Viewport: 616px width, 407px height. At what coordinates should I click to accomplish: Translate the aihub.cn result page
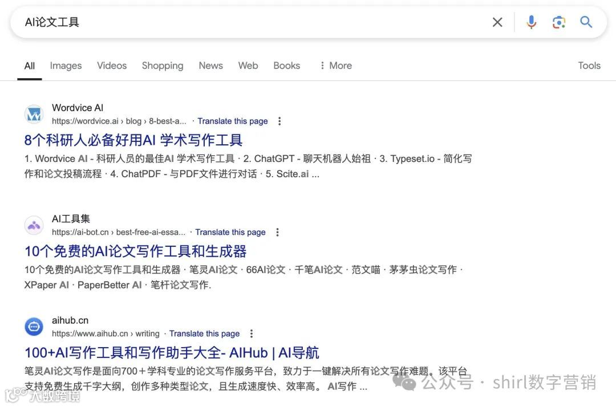204,333
